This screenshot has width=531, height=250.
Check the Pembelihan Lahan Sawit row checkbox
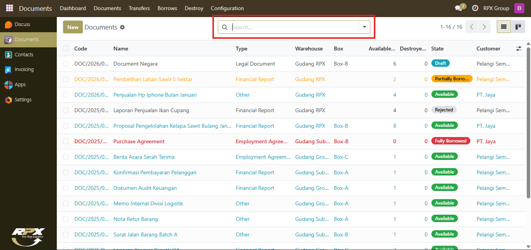tap(66, 79)
